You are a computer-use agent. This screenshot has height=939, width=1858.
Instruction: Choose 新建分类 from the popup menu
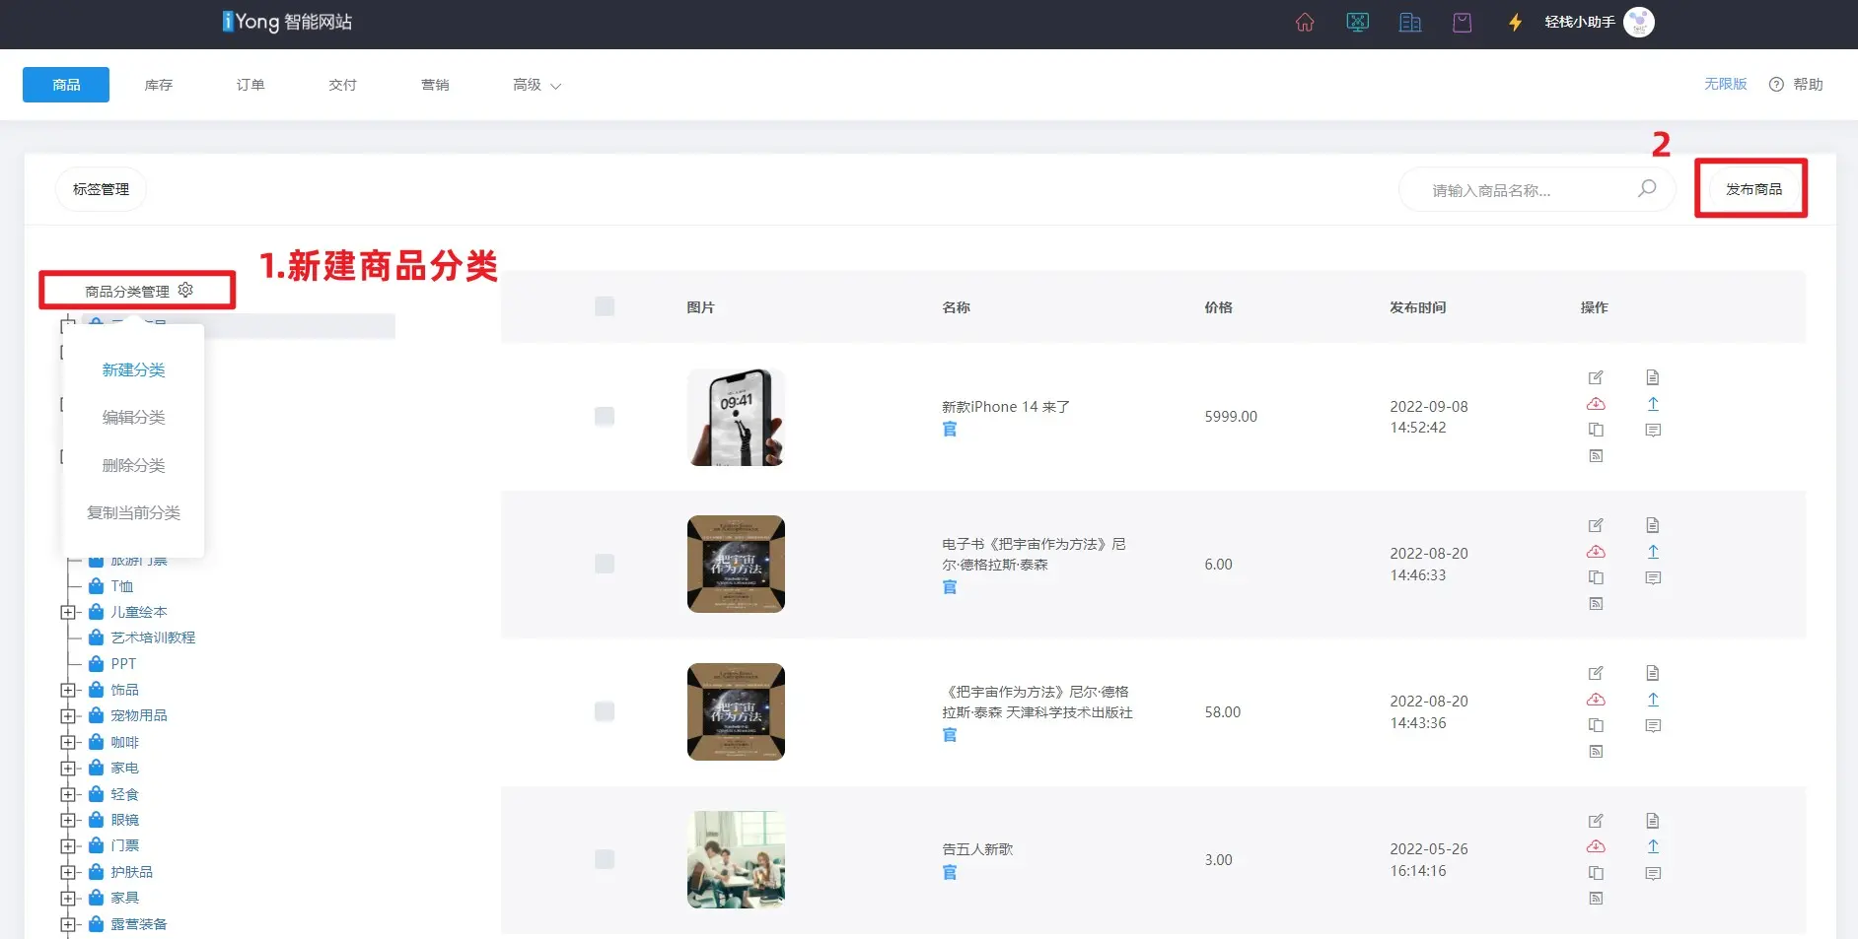pos(133,369)
